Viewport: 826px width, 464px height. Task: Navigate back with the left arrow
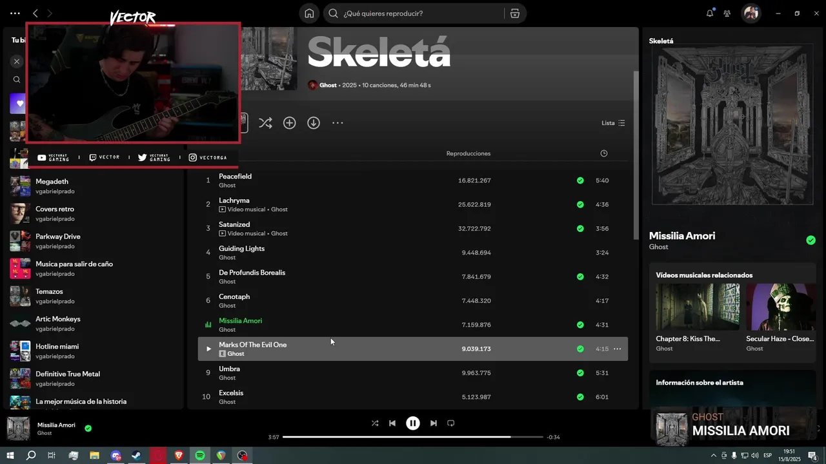[35, 13]
